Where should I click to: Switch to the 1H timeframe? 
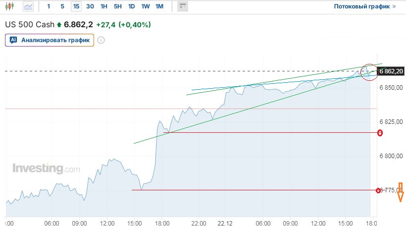tap(103, 6)
